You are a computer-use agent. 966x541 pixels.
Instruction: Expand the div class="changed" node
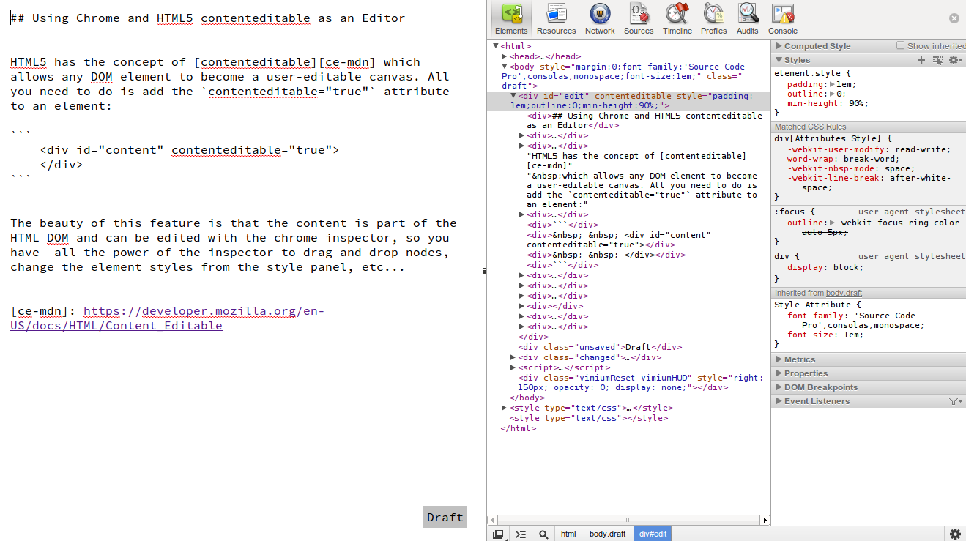(x=513, y=358)
